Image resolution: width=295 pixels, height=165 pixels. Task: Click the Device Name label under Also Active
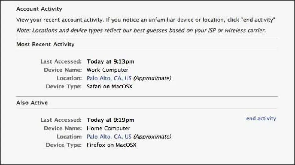(x=63, y=128)
